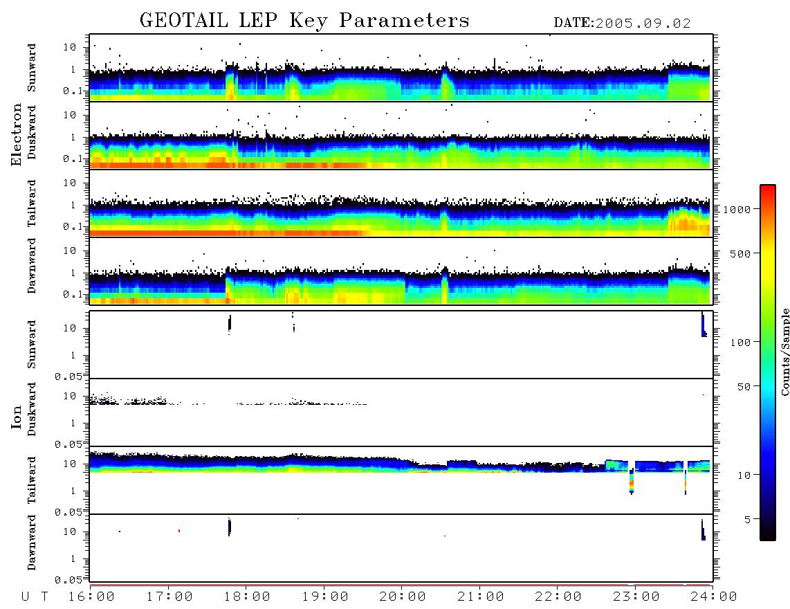
Task: Click the "18:00" time axis label
Action: pos(247,597)
